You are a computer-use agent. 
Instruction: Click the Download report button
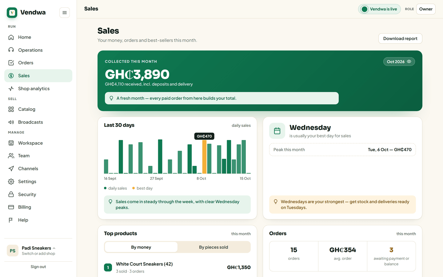pyautogui.click(x=400, y=38)
